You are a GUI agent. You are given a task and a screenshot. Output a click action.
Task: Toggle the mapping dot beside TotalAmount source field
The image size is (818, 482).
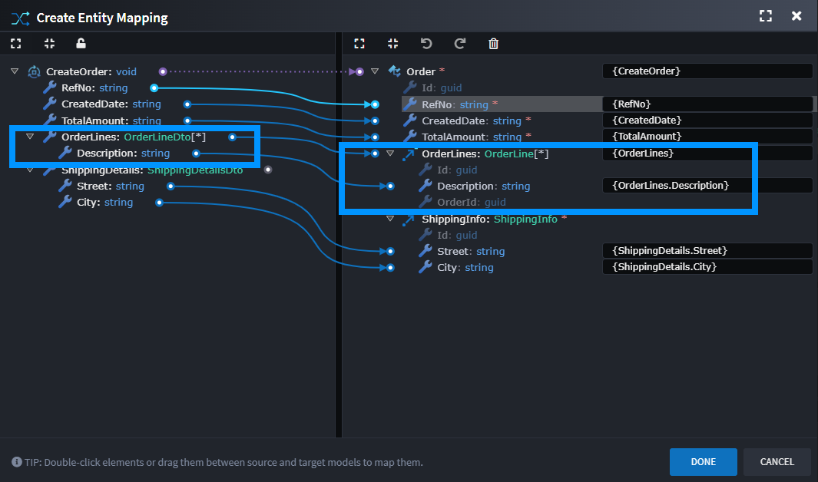pos(186,120)
